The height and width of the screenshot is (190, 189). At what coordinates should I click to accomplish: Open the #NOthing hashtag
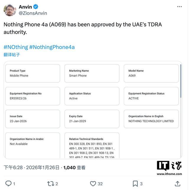(x=16, y=47)
